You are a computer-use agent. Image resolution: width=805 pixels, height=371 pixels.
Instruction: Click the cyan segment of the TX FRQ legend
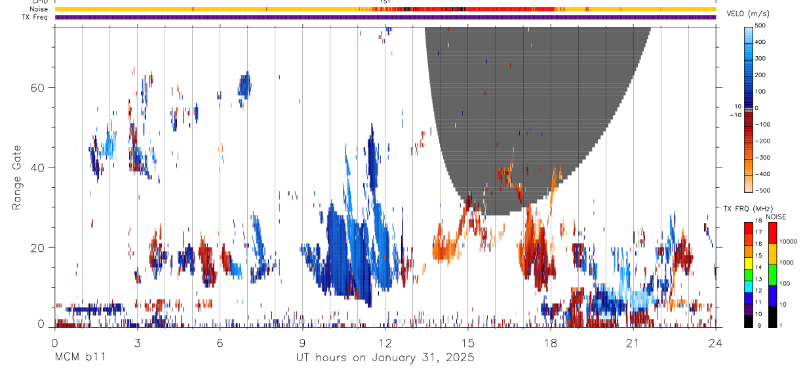click(749, 286)
